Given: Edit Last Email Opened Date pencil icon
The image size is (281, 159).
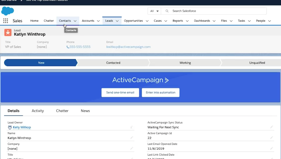Looking at the screenshot, I should coord(271,148).
